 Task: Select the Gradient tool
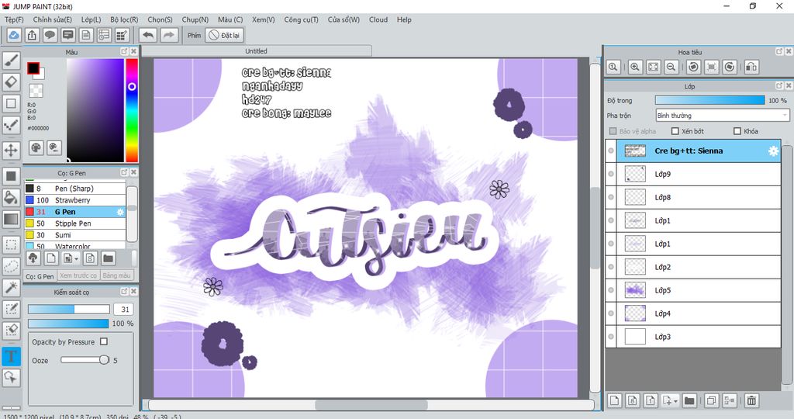pyautogui.click(x=11, y=219)
